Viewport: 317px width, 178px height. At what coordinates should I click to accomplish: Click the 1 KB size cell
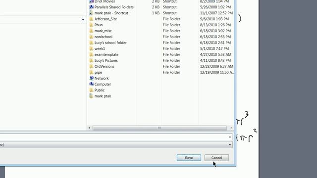pos(156,13)
